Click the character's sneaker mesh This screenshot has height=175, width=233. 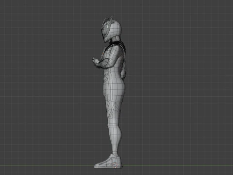tap(108, 161)
